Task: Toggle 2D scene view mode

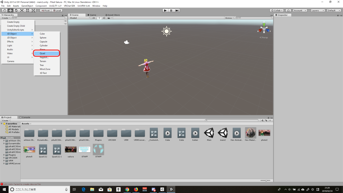Action: [x=94, y=18]
